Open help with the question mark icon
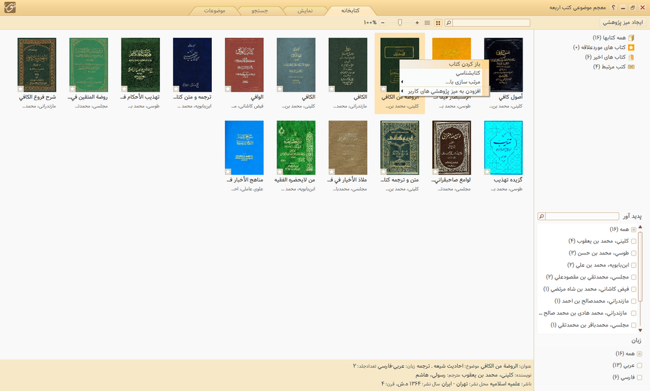The width and height of the screenshot is (650, 391). click(x=613, y=7)
